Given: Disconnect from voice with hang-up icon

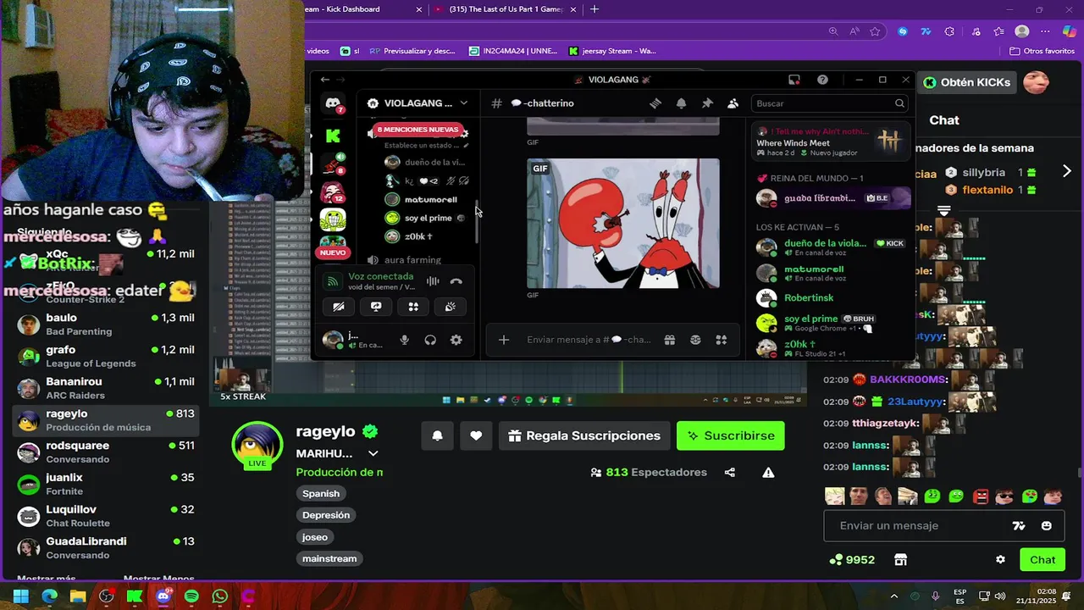Looking at the screenshot, I should 456,281.
